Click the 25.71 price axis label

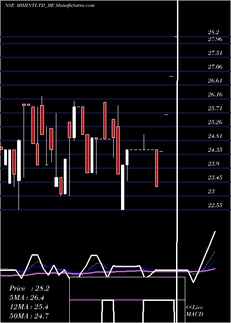point(215,108)
